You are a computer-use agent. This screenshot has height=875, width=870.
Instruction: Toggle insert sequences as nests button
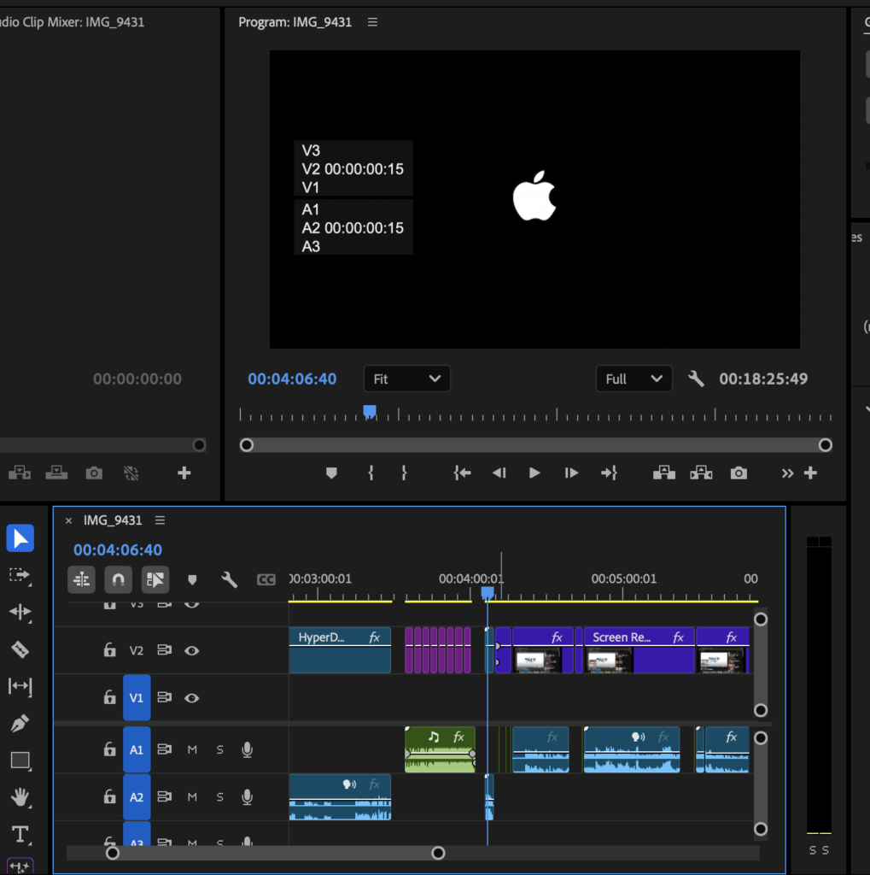pos(81,580)
